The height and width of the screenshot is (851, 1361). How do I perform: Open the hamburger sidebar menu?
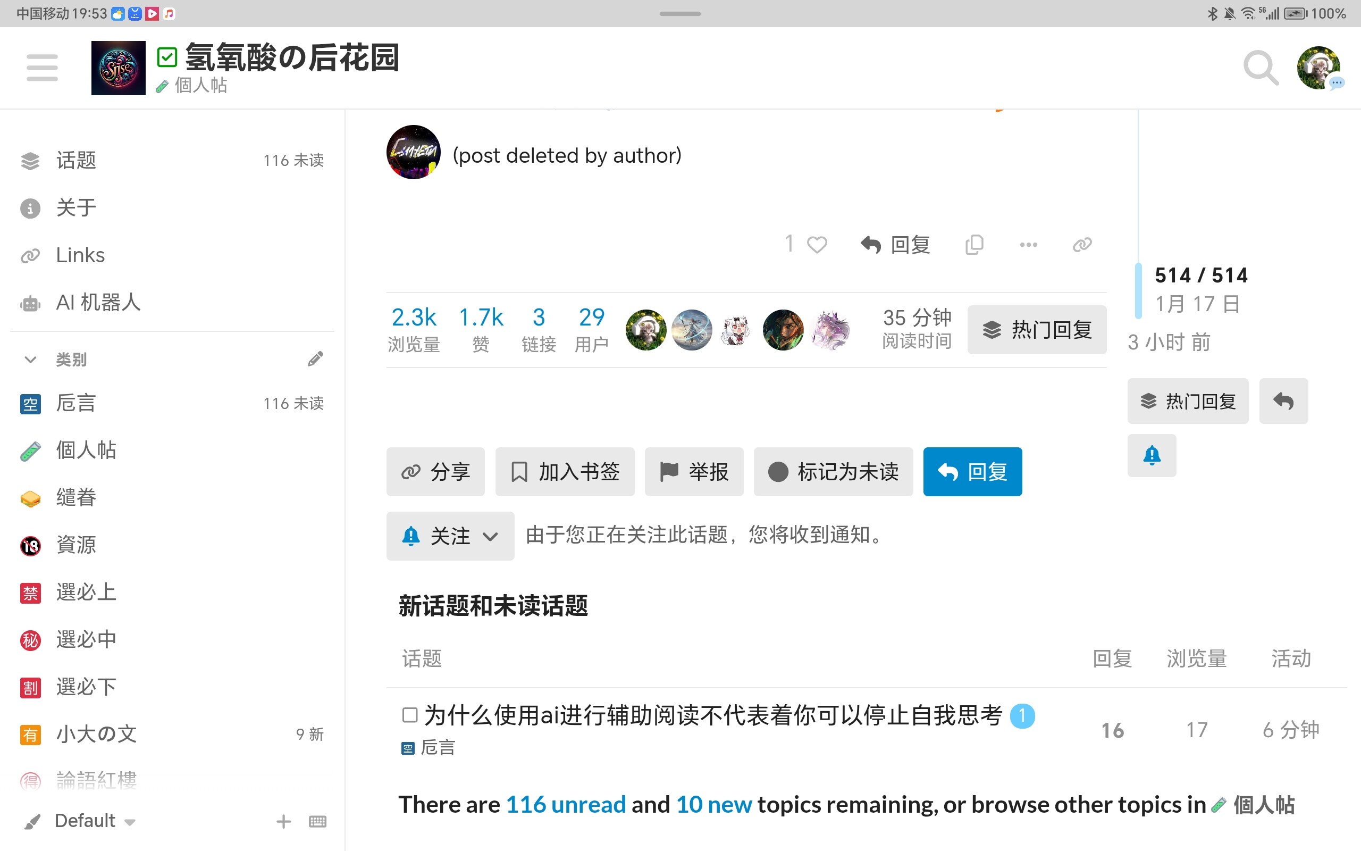tap(42, 68)
